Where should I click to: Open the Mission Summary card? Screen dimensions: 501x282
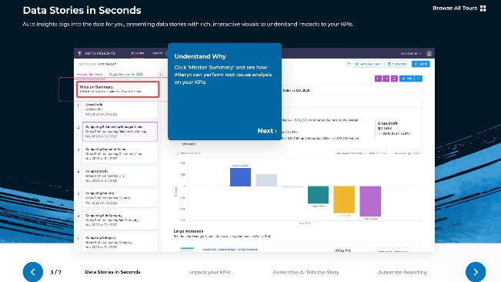118,89
